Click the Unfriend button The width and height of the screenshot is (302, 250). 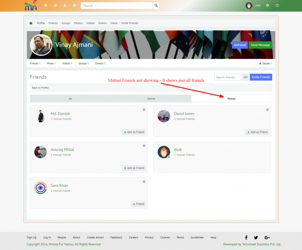pos(240,45)
